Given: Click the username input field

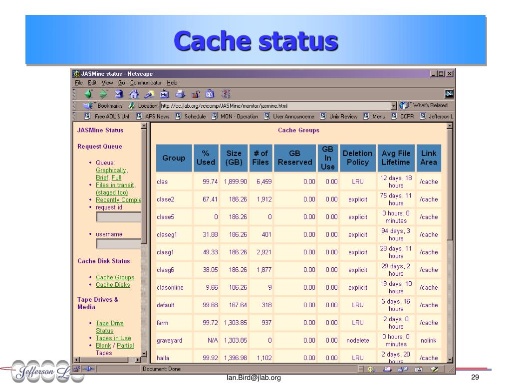Looking at the screenshot, I should pyautogui.click(x=119, y=243).
